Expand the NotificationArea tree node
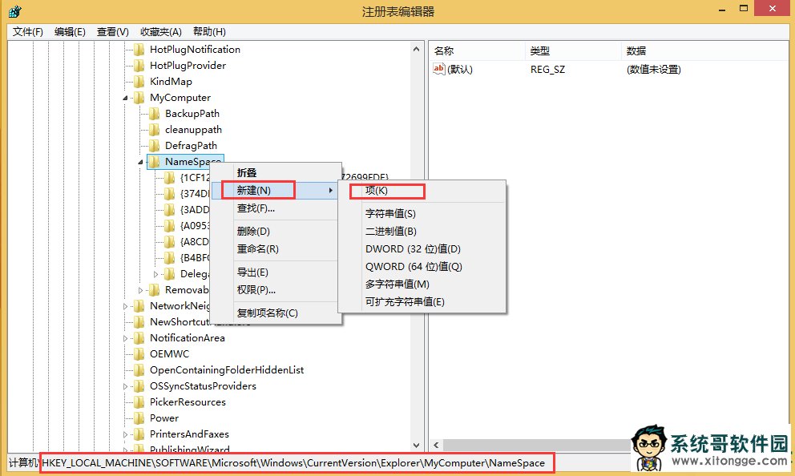Image resolution: width=795 pixels, height=476 pixels. pyautogui.click(x=125, y=338)
